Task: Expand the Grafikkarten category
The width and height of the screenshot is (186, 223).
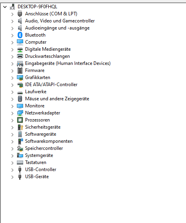Action: pos(12,78)
